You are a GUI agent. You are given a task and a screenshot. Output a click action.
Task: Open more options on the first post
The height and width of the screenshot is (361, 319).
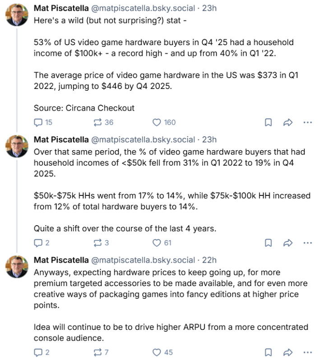(308, 122)
